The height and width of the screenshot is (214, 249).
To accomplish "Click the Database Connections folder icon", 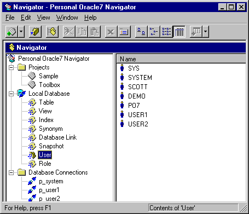I will coord(22,172).
